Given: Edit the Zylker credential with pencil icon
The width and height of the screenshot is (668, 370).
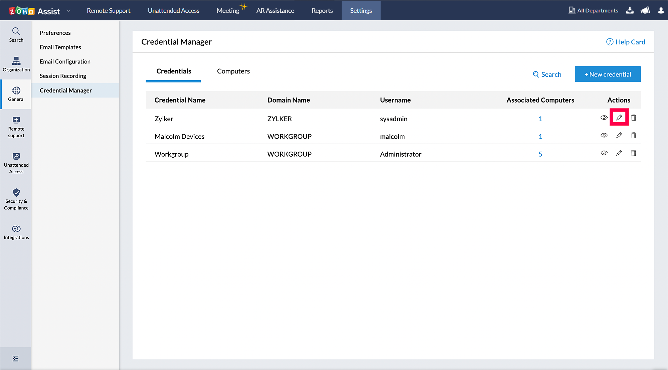Looking at the screenshot, I should click(x=619, y=118).
